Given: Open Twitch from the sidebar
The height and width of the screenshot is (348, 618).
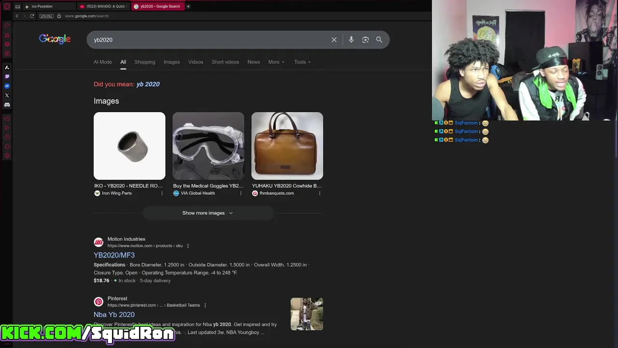Looking at the screenshot, I should pos(7,77).
